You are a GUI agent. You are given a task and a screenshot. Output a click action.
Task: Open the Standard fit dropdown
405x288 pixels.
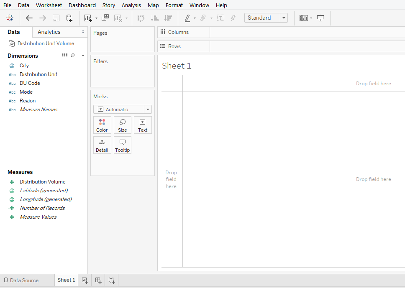pyautogui.click(x=284, y=18)
